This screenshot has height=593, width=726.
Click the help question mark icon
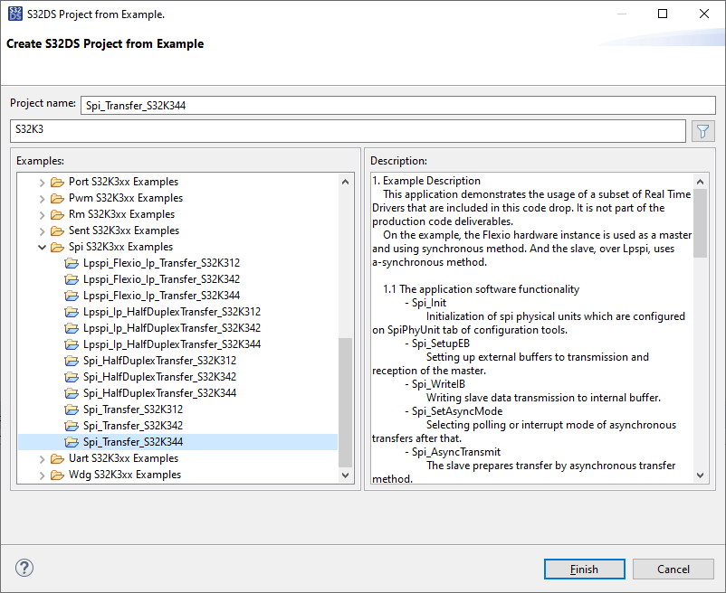pyautogui.click(x=24, y=568)
